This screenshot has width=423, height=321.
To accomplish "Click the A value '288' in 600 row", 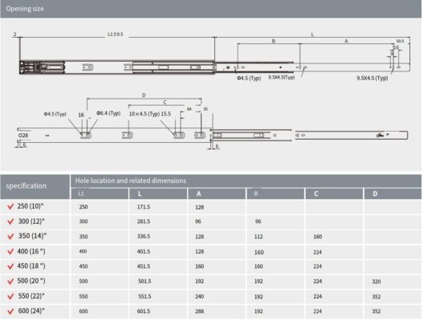I will pos(200,311).
